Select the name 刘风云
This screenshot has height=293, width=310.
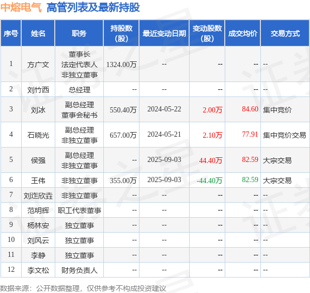click(38, 240)
